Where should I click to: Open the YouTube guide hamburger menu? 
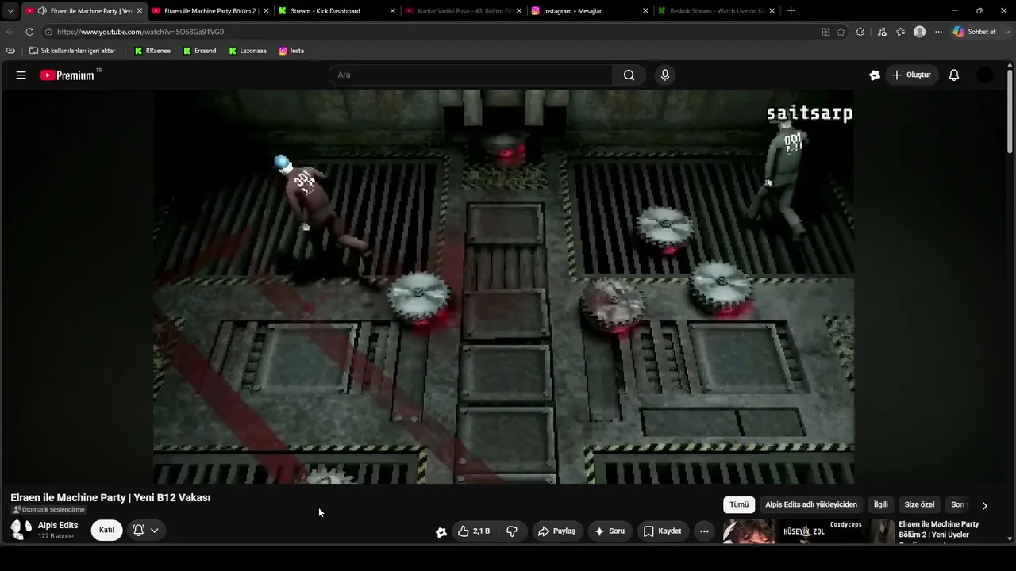(x=21, y=75)
